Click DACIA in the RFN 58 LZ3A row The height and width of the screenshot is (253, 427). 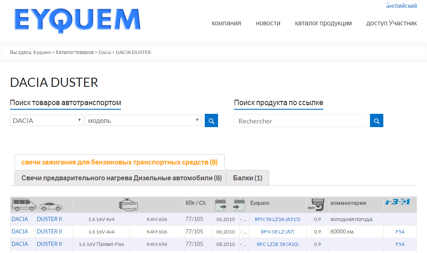(20, 219)
